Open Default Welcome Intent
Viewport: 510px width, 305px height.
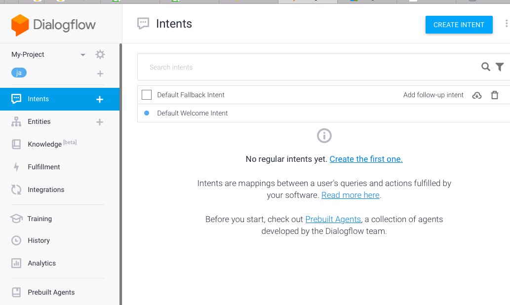192,113
